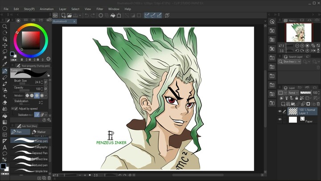
Task: Select the Marker sub tool group
Action: pyautogui.click(x=41, y=132)
